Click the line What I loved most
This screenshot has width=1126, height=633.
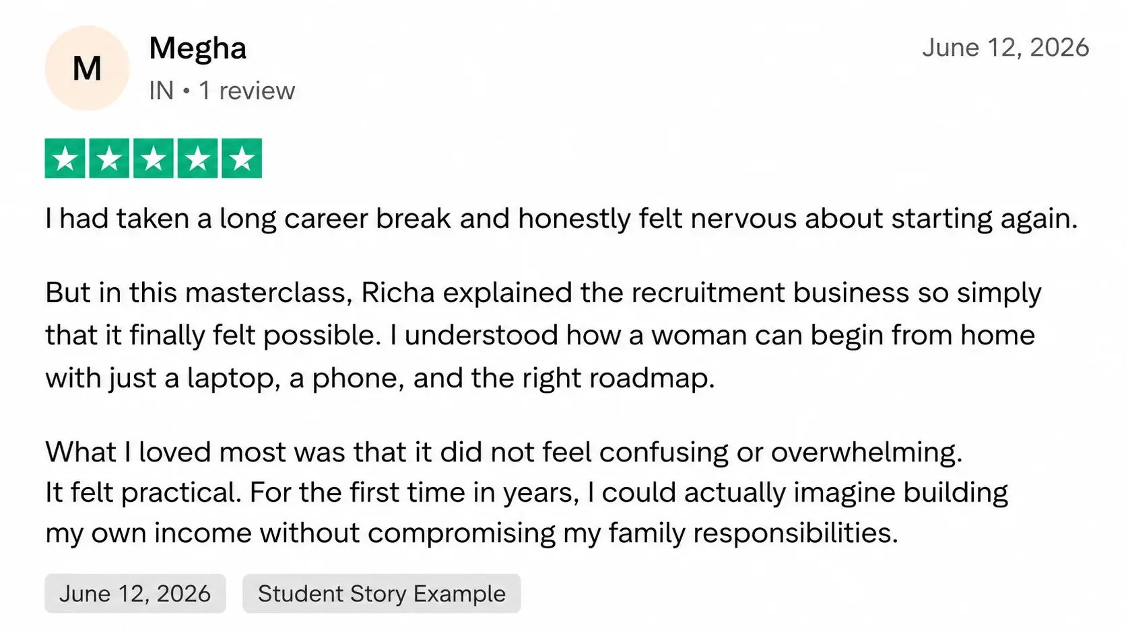tap(504, 453)
